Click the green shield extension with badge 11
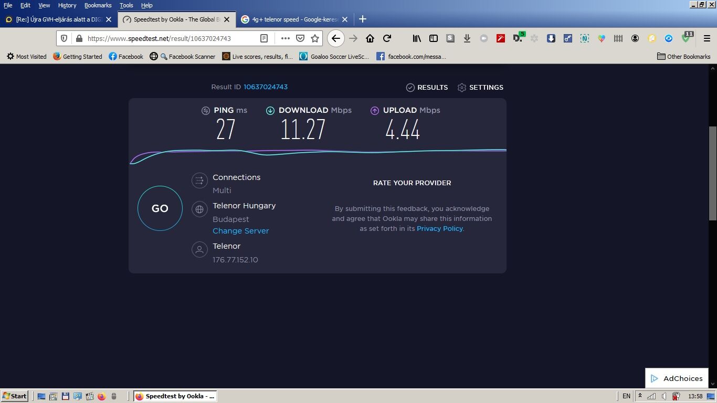This screenshot has height=403, width=717. (x=687, y=37)
